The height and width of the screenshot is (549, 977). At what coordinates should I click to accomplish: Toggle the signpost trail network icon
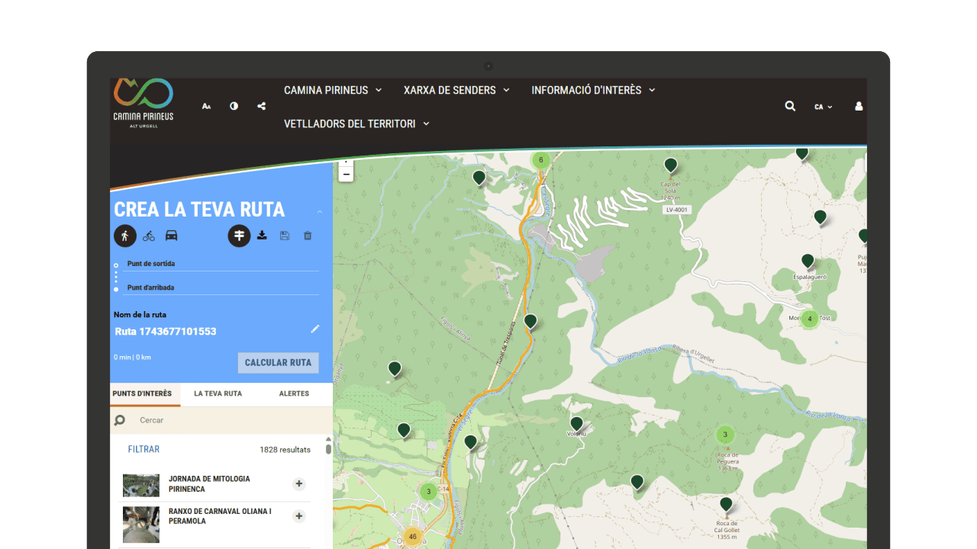point(239,236)
